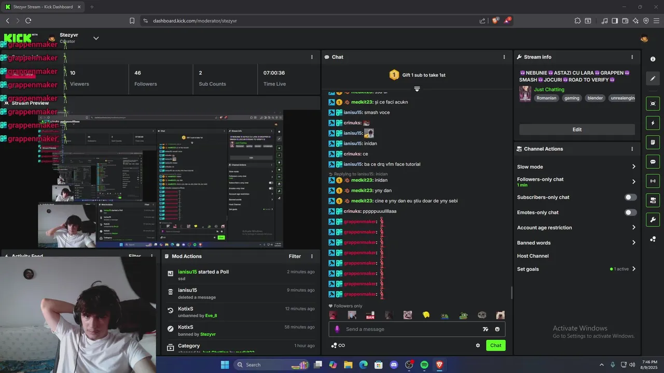Open Chat panel three-dot menu

(x=504, y=57)
